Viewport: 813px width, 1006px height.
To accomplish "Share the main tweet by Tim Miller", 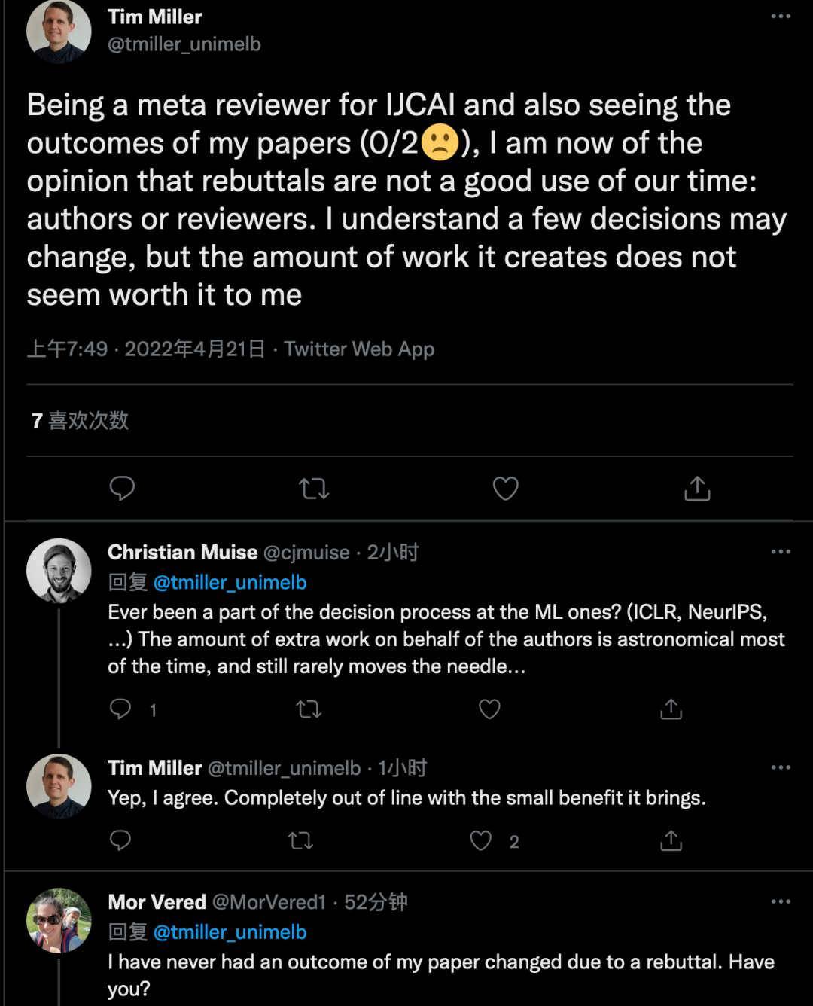I will (x=698, y=489).
